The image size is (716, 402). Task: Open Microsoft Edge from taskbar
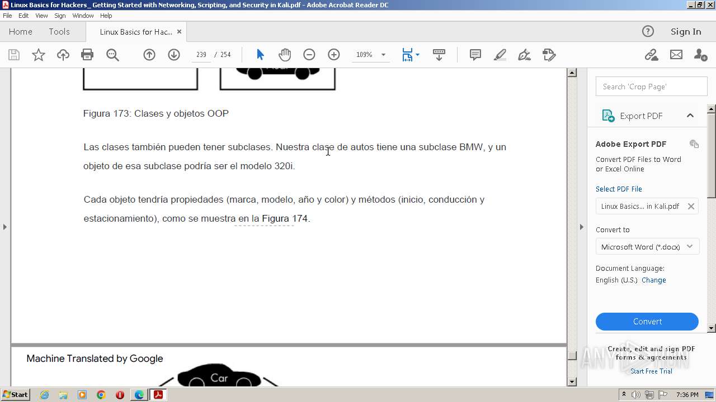click(x=139, y=395)
